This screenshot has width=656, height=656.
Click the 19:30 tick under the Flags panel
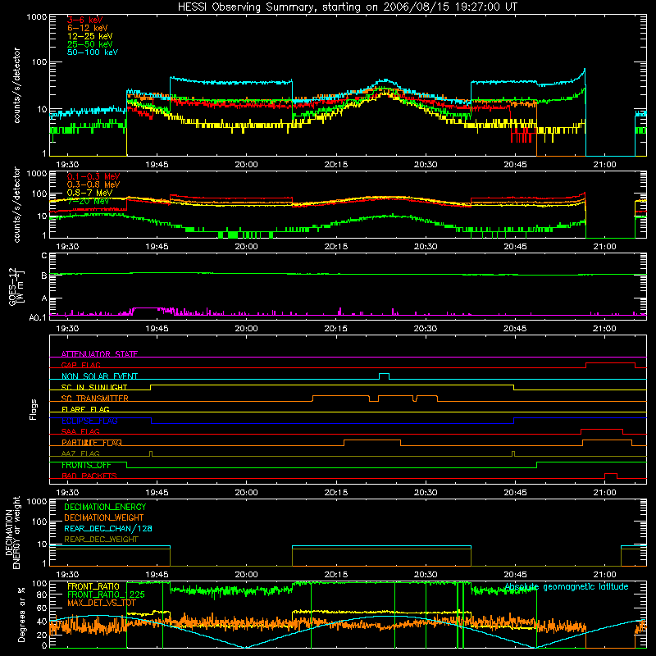point(67,493)
